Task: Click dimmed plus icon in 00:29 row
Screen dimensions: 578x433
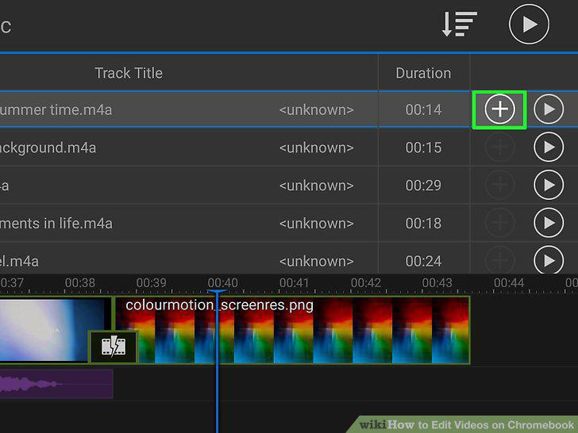Action: [499, 185]
